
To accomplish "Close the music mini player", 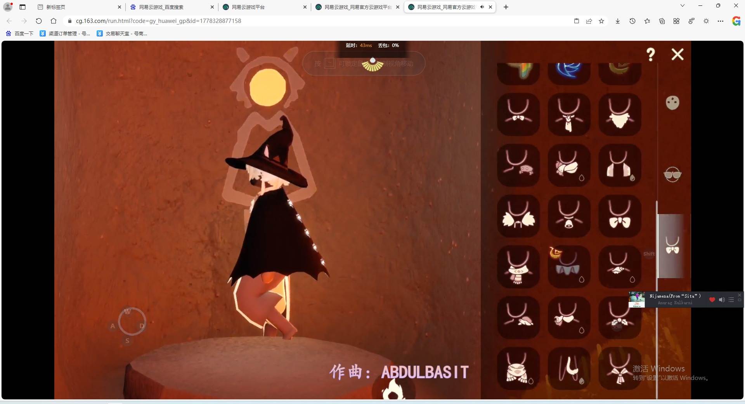I will (x=740, y=295).
